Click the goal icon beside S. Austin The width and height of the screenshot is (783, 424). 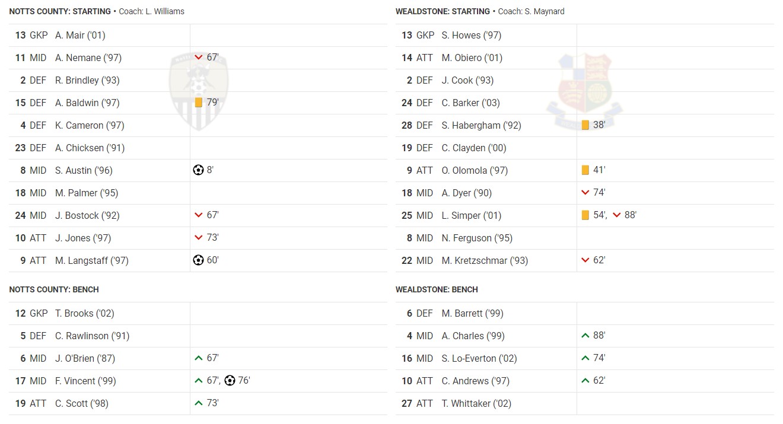199,170
